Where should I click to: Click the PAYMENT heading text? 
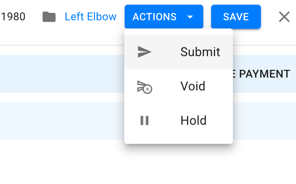click(x=264, y=74)
